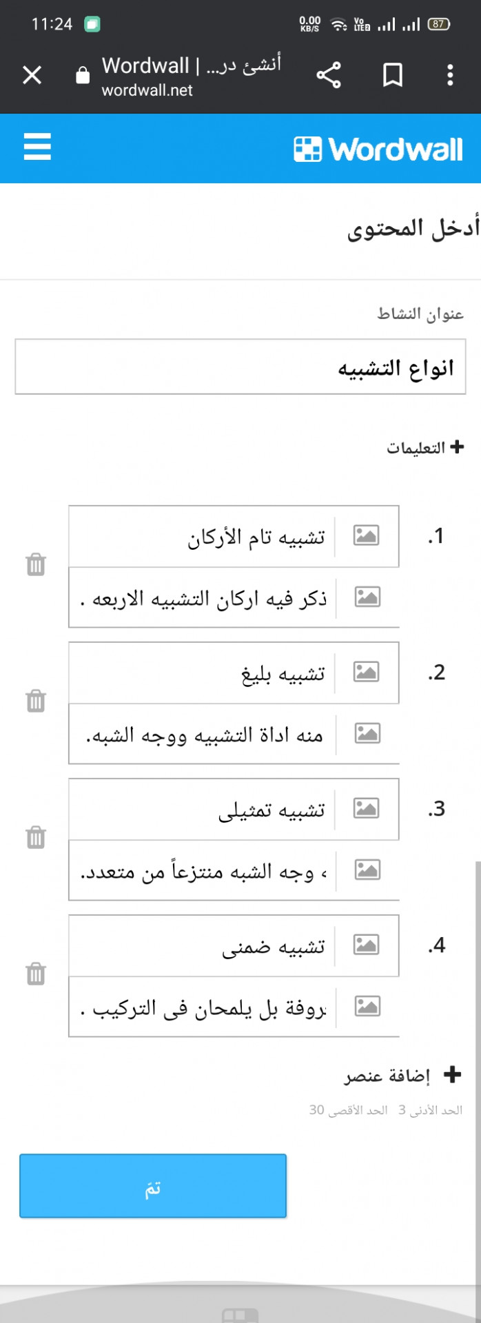Add a new item with إضافة عنصر
This screenshot has height=1323, width=481.
[403, 1075]
